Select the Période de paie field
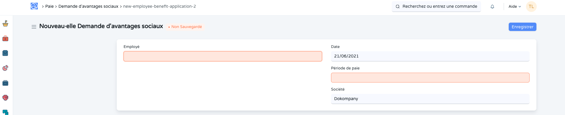 point(430,78)
